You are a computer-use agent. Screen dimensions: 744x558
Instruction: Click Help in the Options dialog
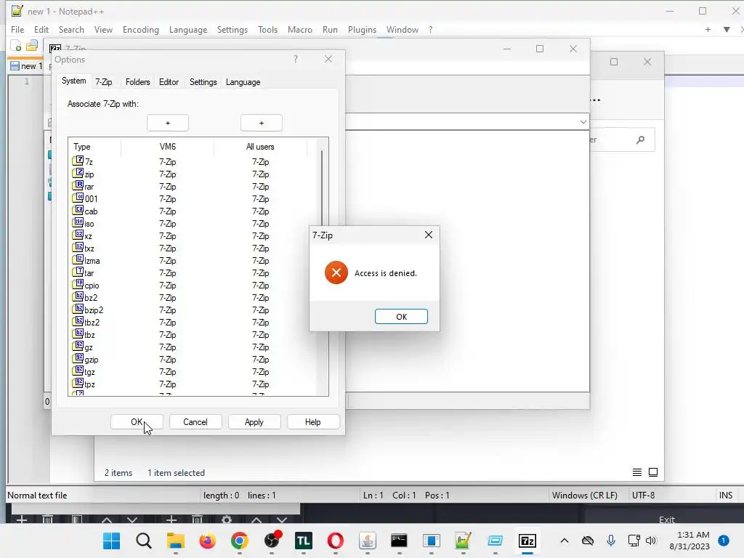pos(313,422)
